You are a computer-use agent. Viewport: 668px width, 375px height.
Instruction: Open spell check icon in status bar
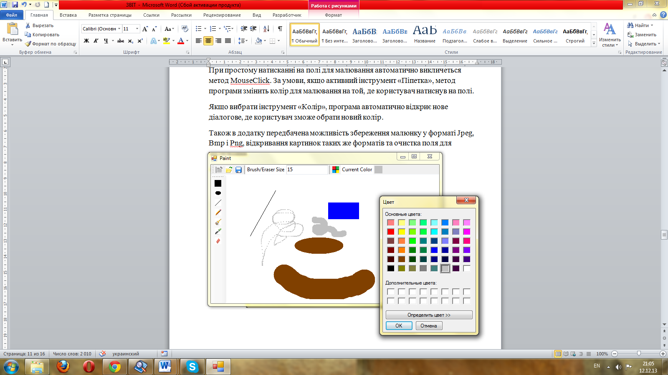[103, 354]
